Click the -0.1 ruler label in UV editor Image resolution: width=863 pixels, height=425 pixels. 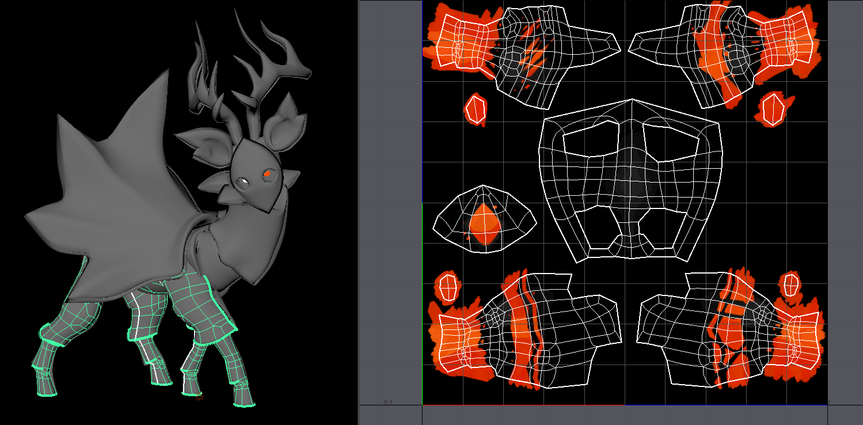click(387, 402)
